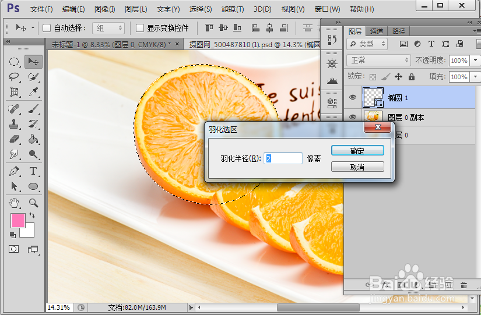Image resolution: width=481 pixels, height=315 pixels.
Task: Enable the 自动选择 checkbox
Action: click(x=47, y=28)
